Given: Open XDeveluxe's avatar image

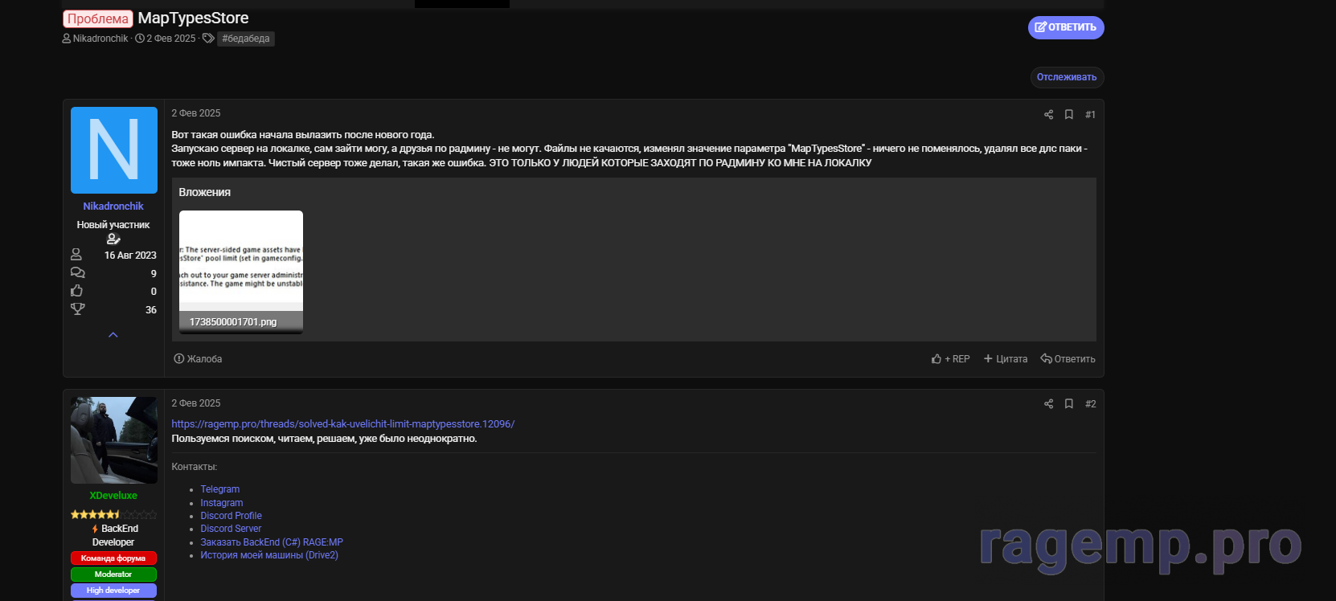Looking at the screenshot, I should point(114,440).
